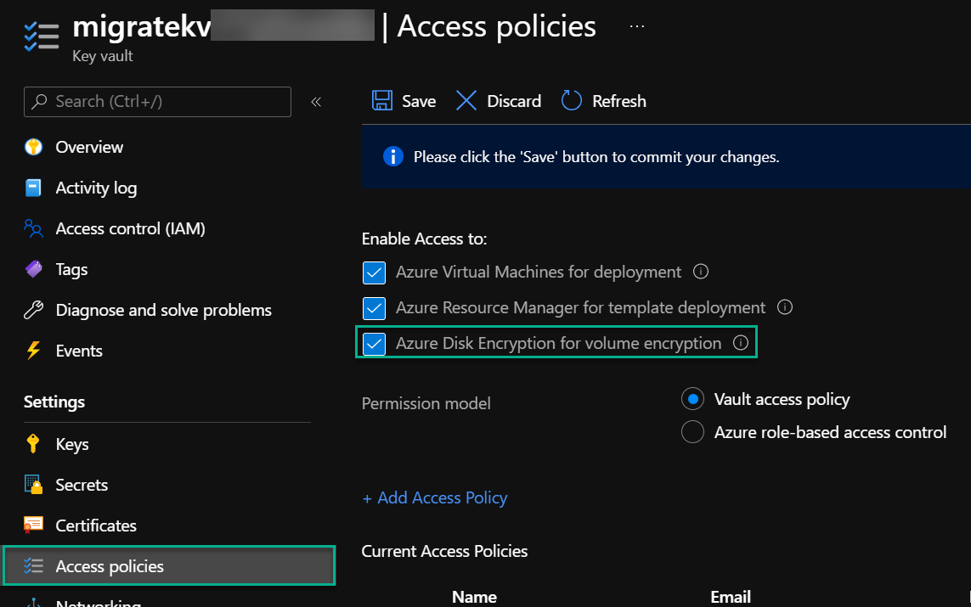Select Vault access policy radio button

point(692,399)
